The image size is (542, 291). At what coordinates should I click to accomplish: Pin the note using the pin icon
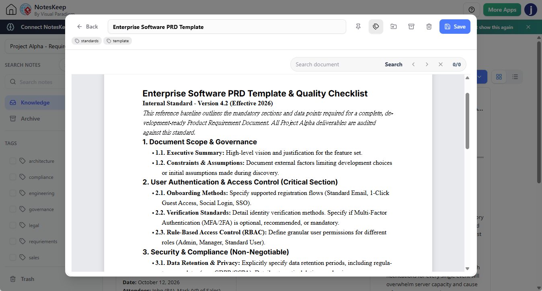(x=358, y=27)
